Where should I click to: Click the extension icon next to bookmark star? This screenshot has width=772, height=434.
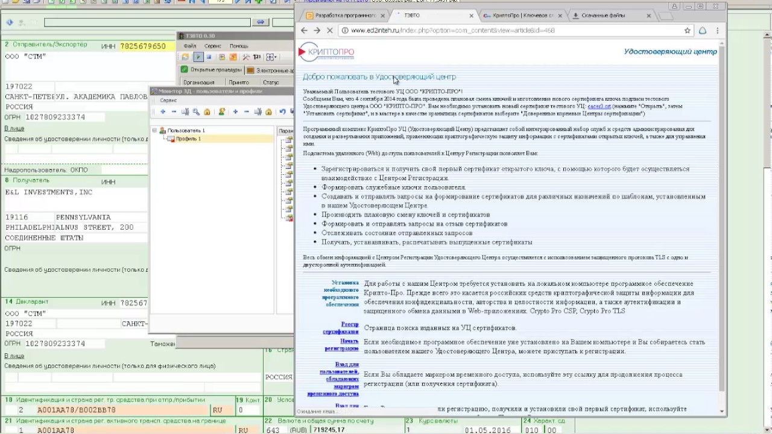(x=703, y=30)
